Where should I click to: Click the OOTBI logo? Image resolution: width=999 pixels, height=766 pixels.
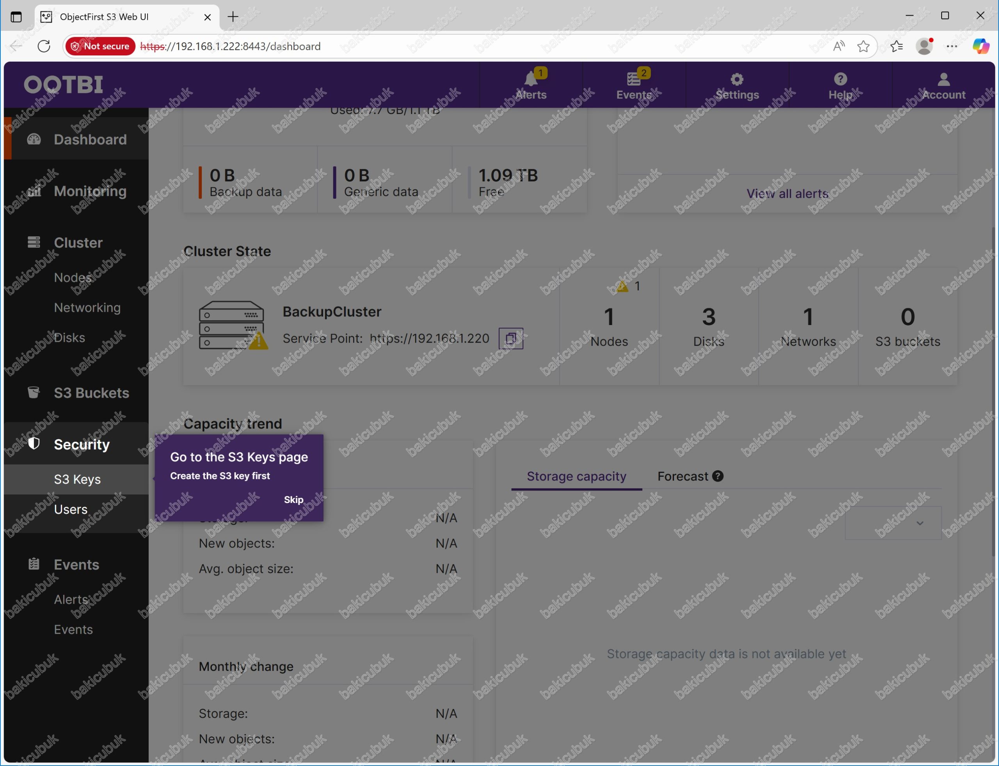[x=63, y=85]
